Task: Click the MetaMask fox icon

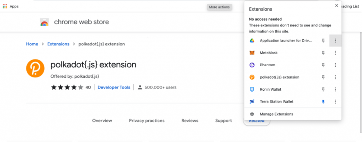Action: point(252,53)
